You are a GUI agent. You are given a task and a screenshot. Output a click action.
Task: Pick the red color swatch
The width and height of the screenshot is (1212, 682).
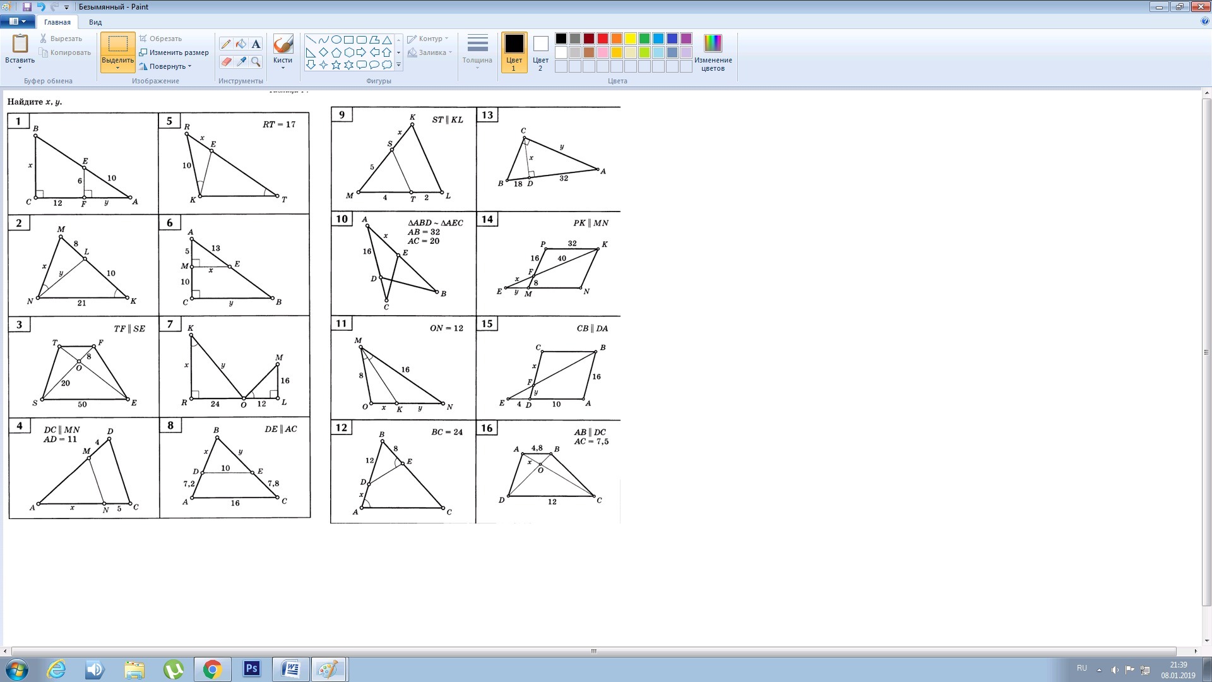pos(603,39)
